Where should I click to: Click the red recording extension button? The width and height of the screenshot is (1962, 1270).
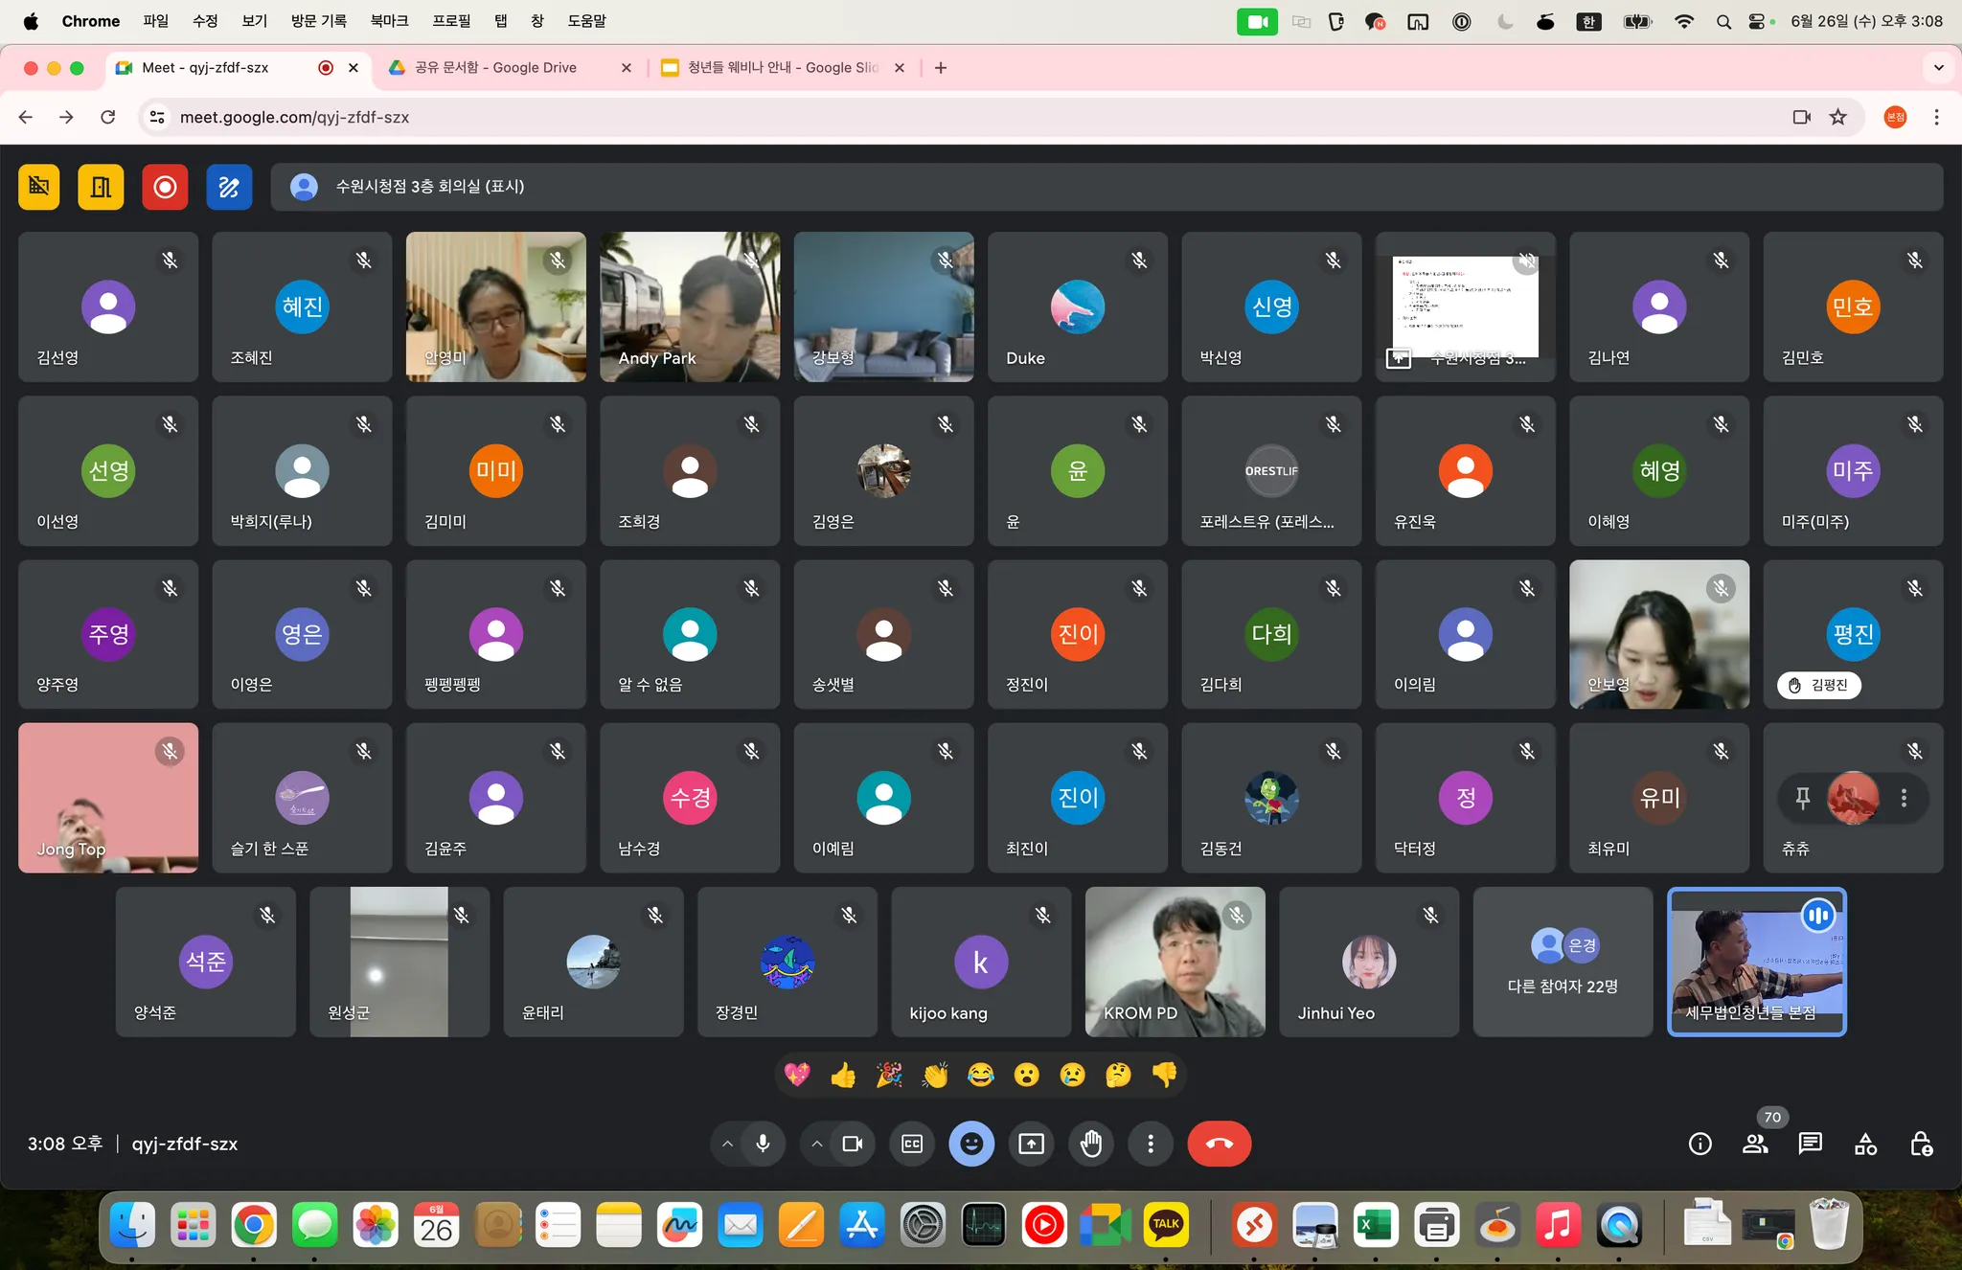pos(165,187)
